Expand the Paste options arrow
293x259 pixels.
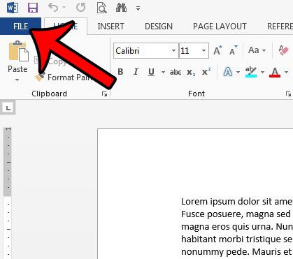pyautogui.click(x=17, y=80)
